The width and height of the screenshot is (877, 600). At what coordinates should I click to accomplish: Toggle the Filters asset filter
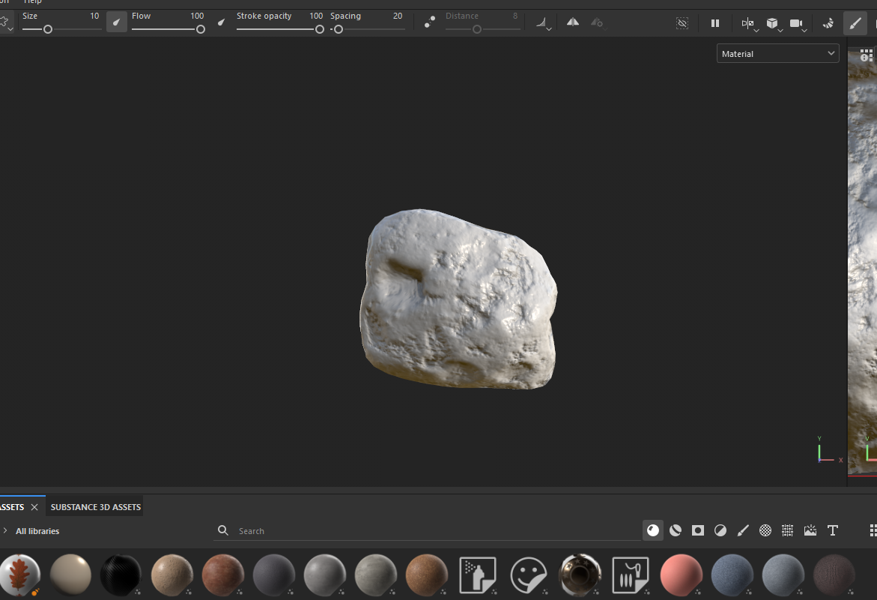720,530
